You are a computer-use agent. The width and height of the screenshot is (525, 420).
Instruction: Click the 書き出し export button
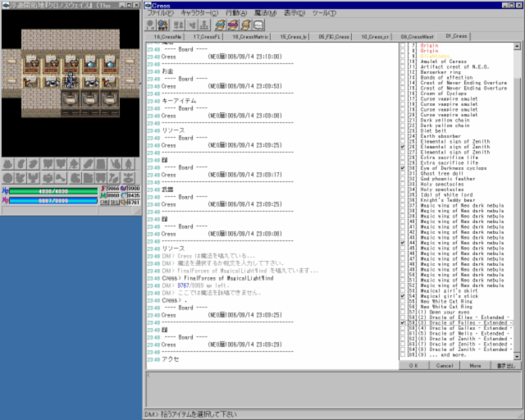click(506, 366)
